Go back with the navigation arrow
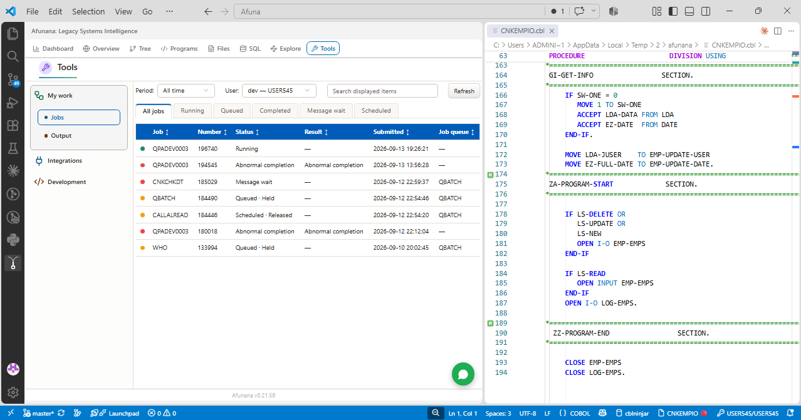801x420 pixels. click(x=208, y=11)
